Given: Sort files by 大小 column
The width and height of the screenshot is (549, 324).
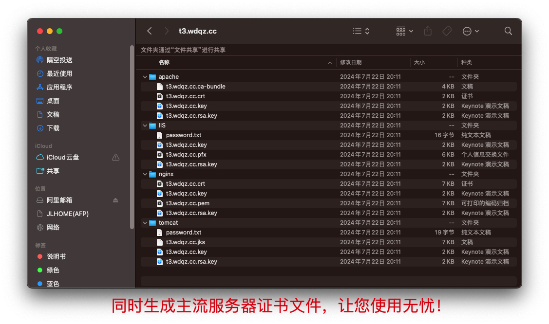Looking at the screenshot, I should click(419, 62).
